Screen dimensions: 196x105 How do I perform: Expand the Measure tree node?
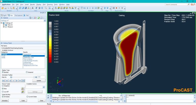(x=4, y=26)
